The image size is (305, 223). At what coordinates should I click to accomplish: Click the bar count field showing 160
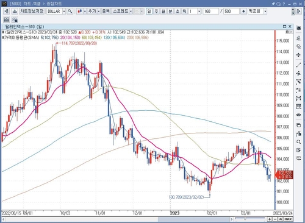click(210, 11)
